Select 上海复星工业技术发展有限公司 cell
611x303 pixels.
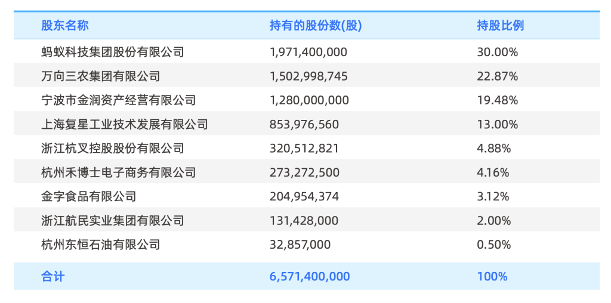click(124, 125)
